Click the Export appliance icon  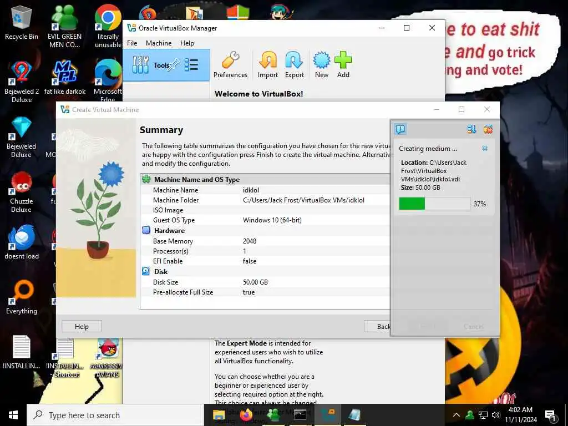(x=294, y=65)
